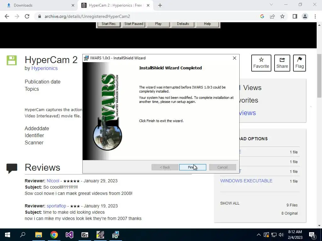Open reviewer Ntcool's profile link
The image size is (322, 241).
(53, 181)
